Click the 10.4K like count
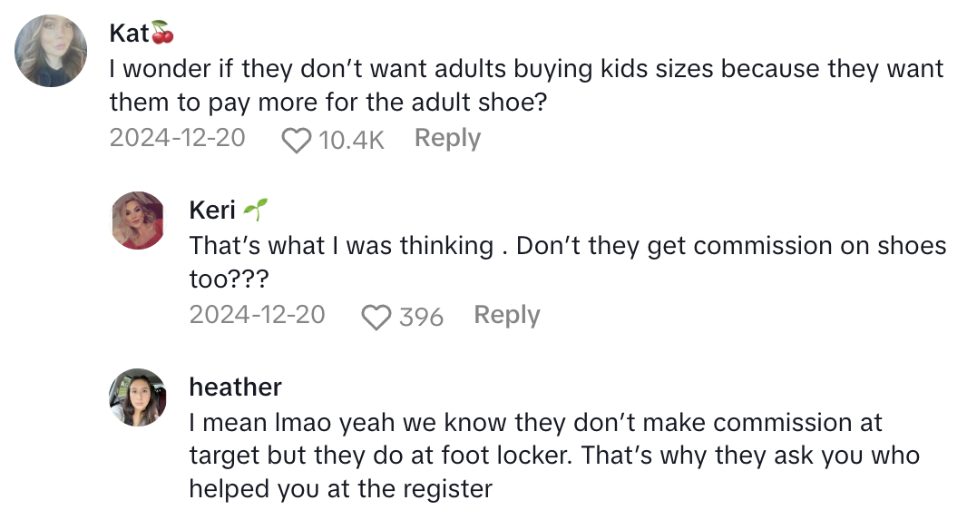967x510 pixels. click(352, 141)
